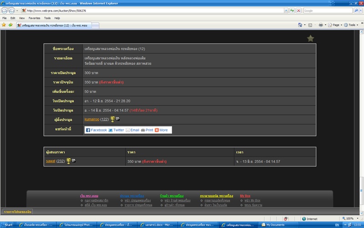This screenshot has width=364, height=228.
Task: Print this auction page using Print icon
Action: point(143,130)
